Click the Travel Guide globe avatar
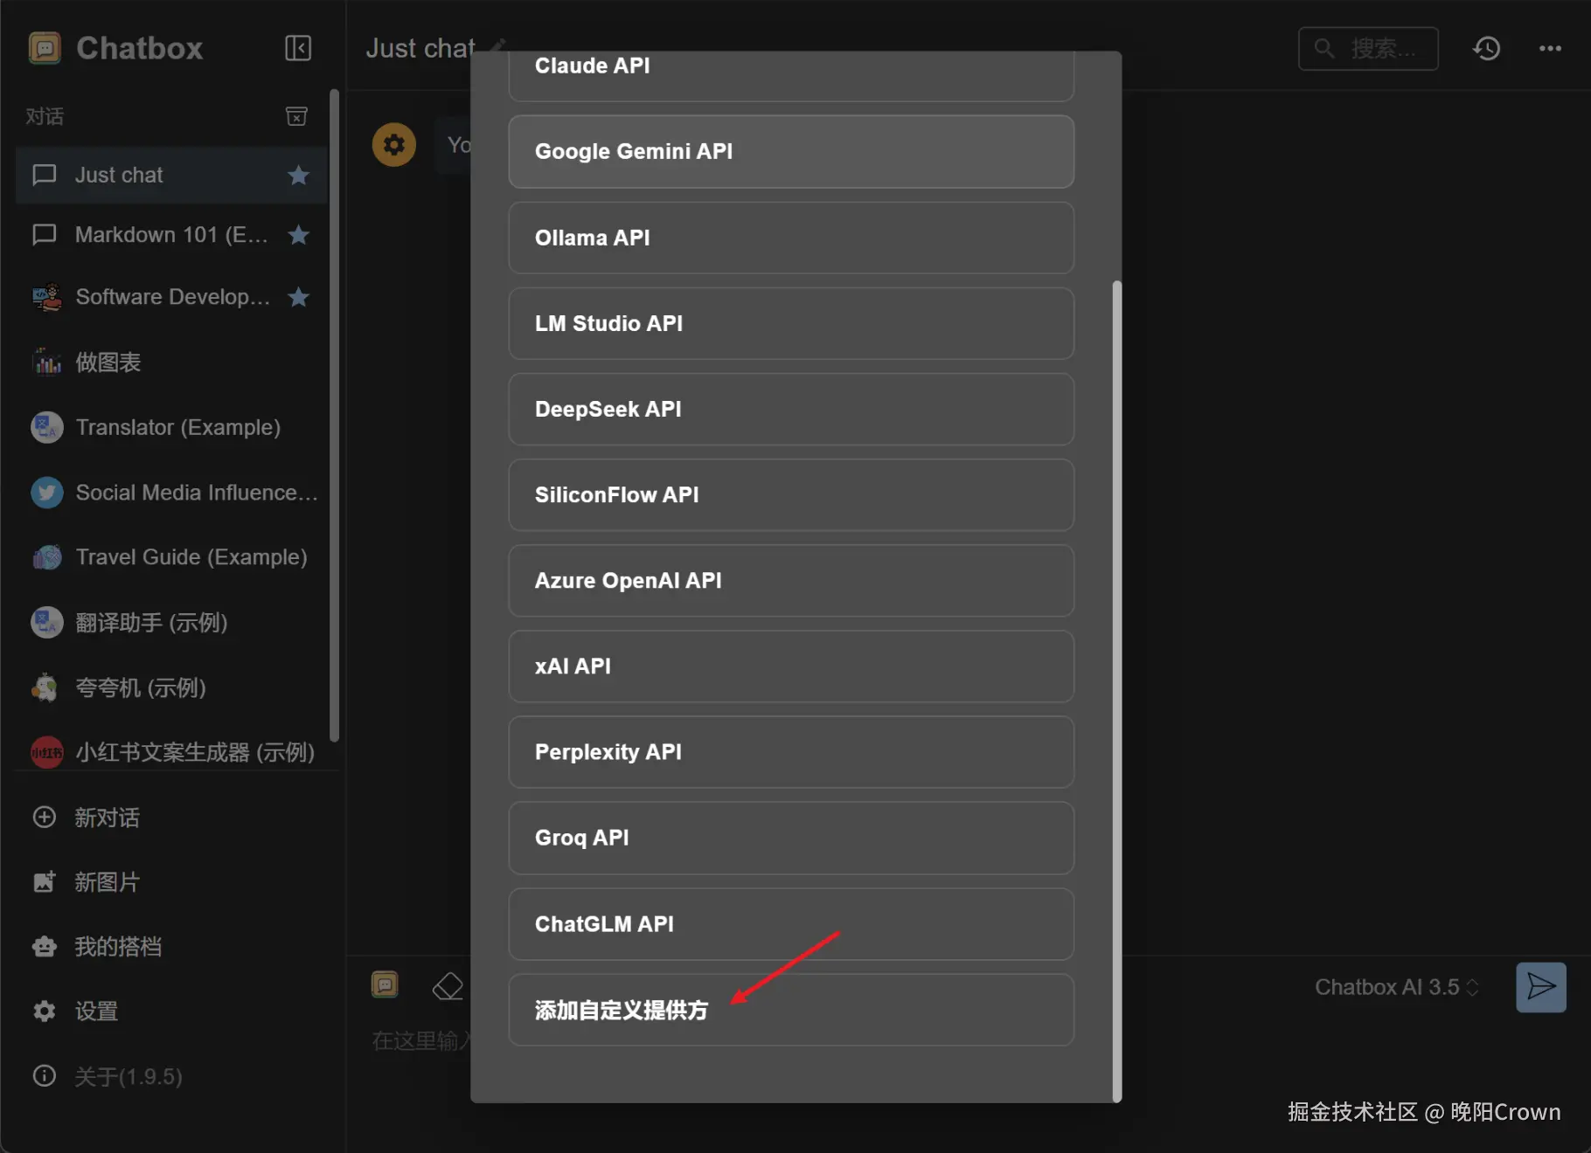The image size is (1591, 1153). (x=47, y=557)
